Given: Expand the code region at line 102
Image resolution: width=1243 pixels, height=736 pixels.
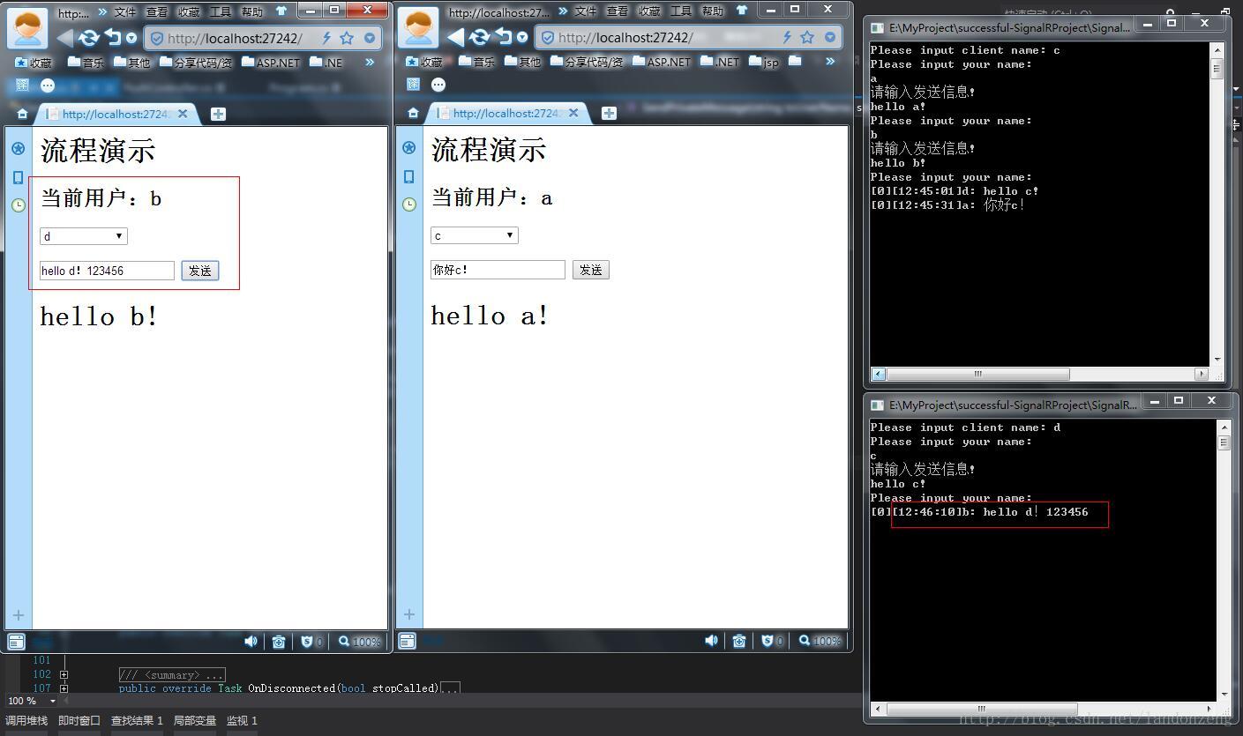Looking at the screenshot, I should point(64,674).
